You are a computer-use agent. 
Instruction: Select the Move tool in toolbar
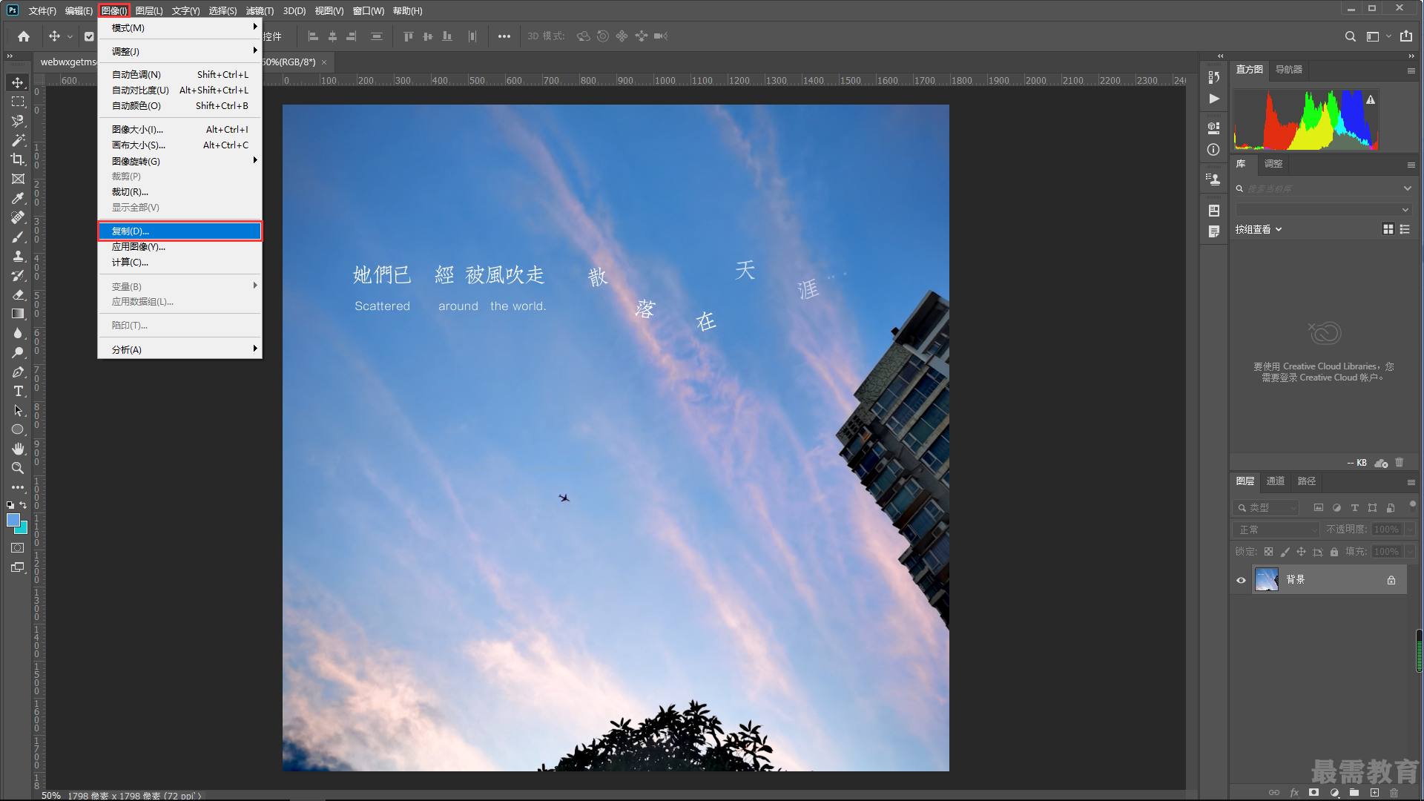(x=18, y=82)
